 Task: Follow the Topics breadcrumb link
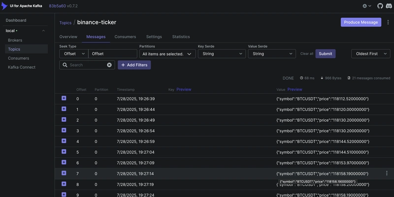pyautogui.click(x=66, y=23)
